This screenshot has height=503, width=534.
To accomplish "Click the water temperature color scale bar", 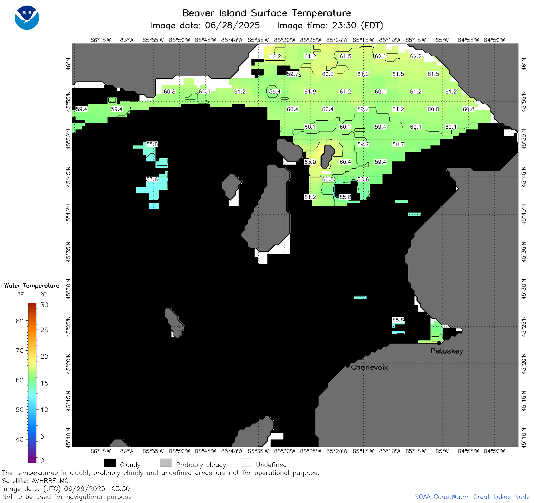I will (x=32, y=383).
